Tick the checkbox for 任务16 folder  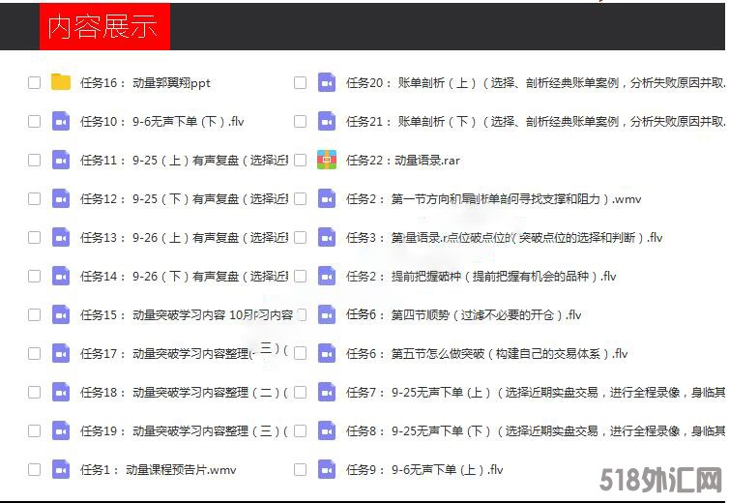tap(34, 82)
